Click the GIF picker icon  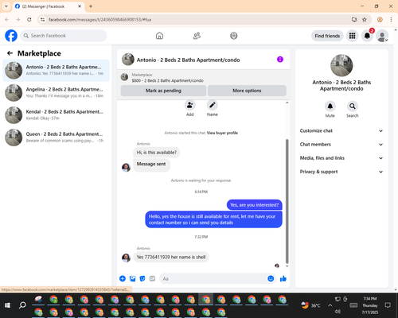[x=152, y=278]
